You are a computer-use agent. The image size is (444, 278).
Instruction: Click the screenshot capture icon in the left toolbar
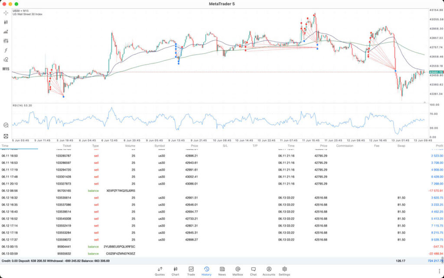tap(6, 136)
